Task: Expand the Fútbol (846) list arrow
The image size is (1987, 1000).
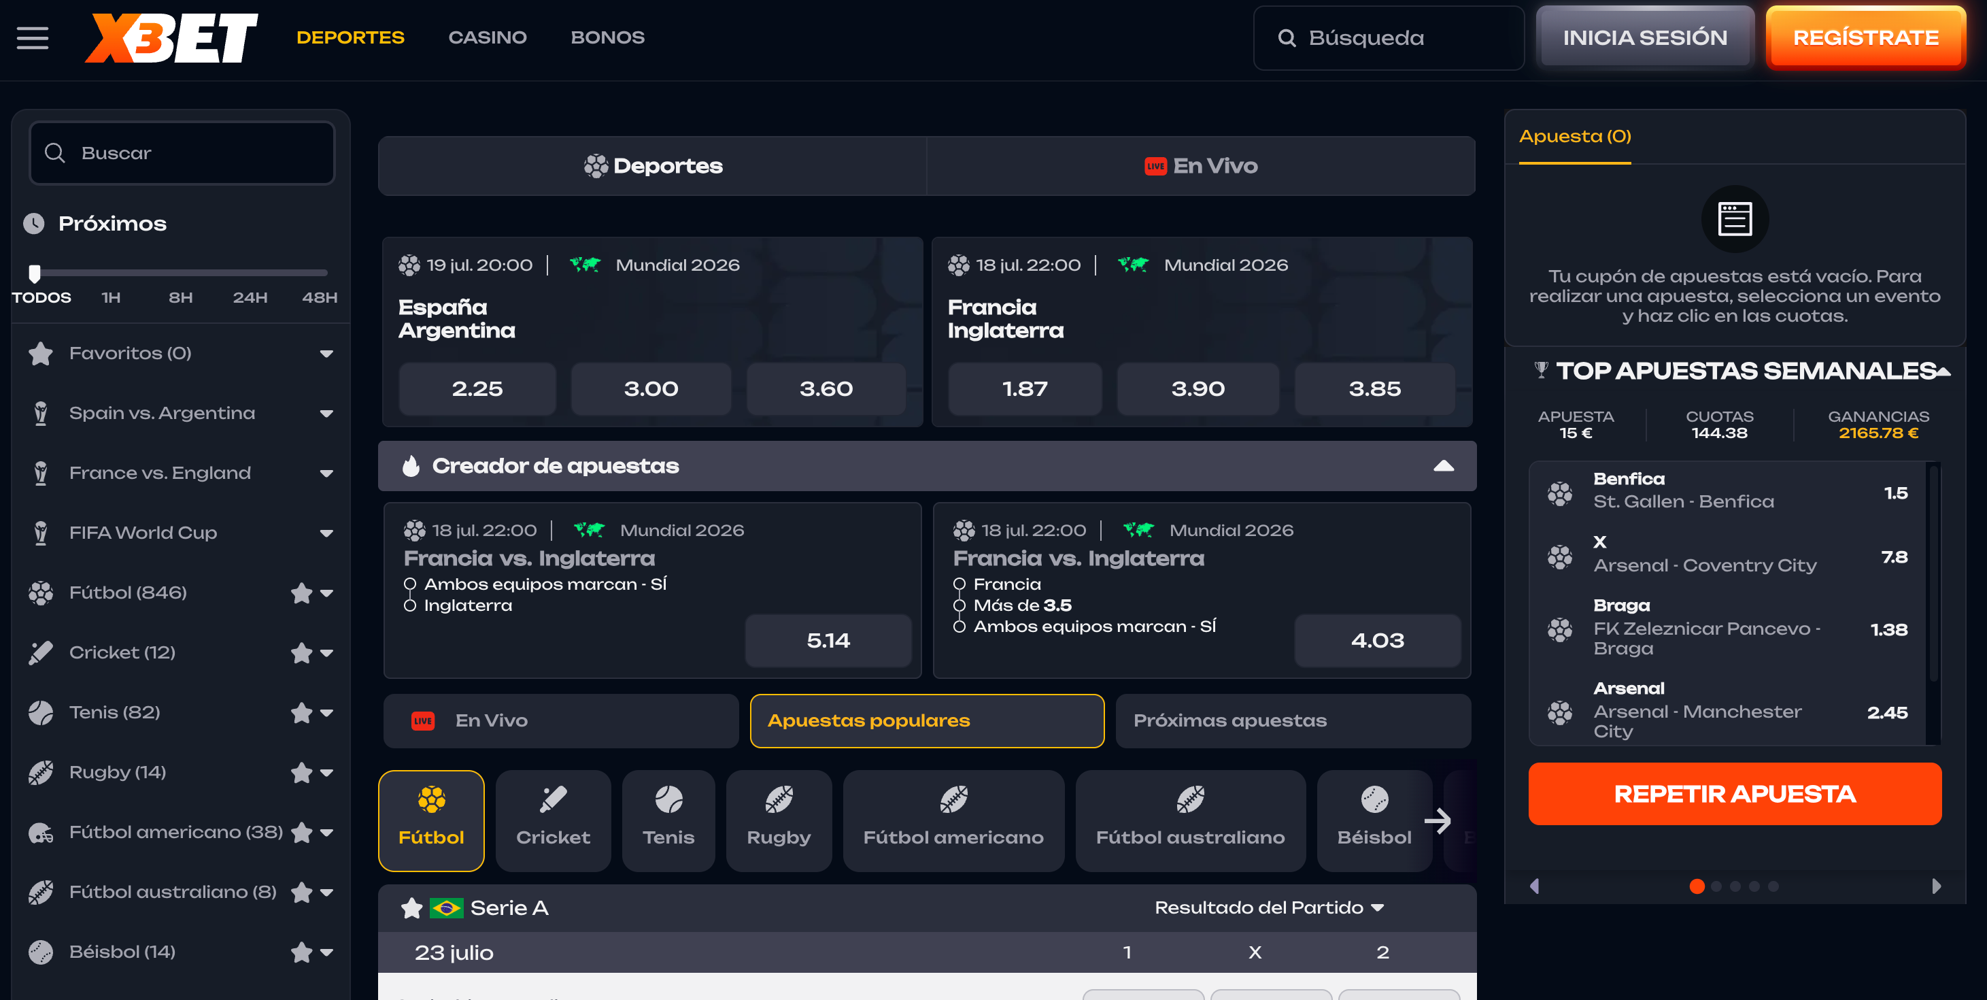Action: tap(326, 593)
